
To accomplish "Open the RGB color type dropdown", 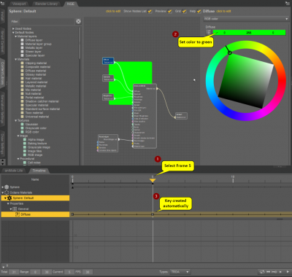I will point(246,19).
